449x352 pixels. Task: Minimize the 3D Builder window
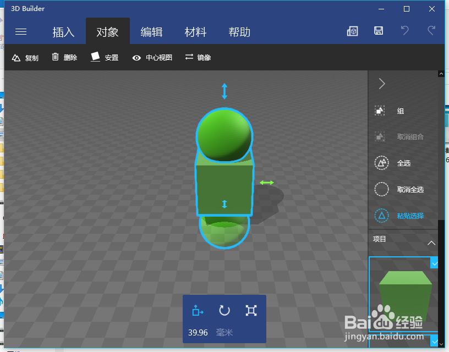tap(381, 9)
